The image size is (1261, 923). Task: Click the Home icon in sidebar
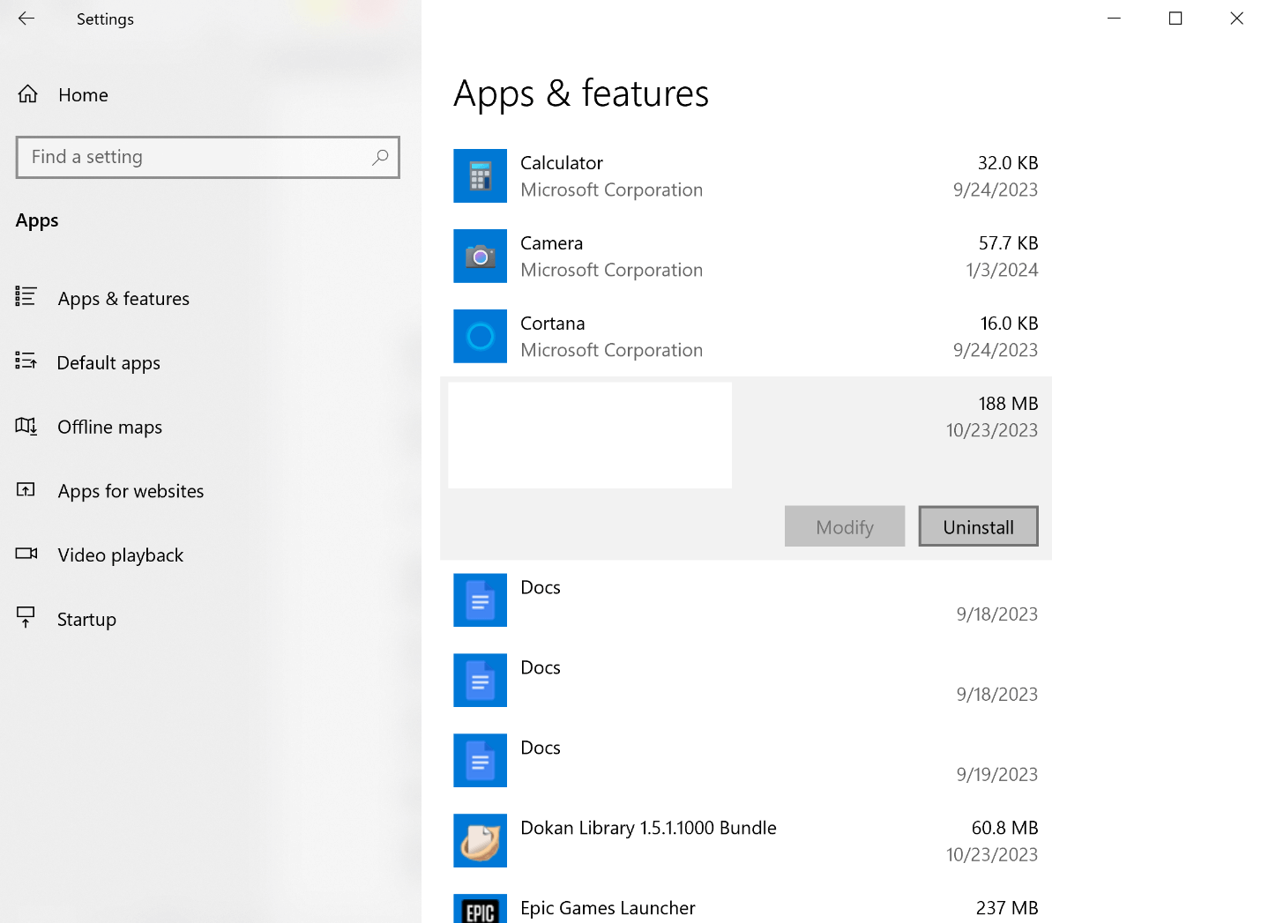[28, 94]
